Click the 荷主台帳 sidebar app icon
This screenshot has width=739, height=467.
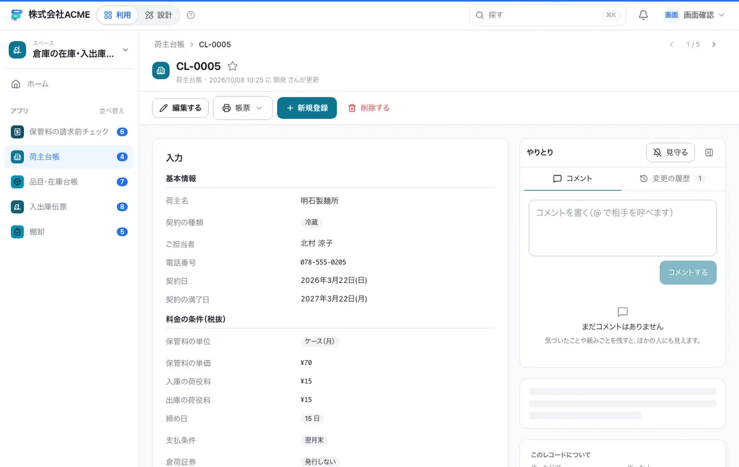point(17,156)
